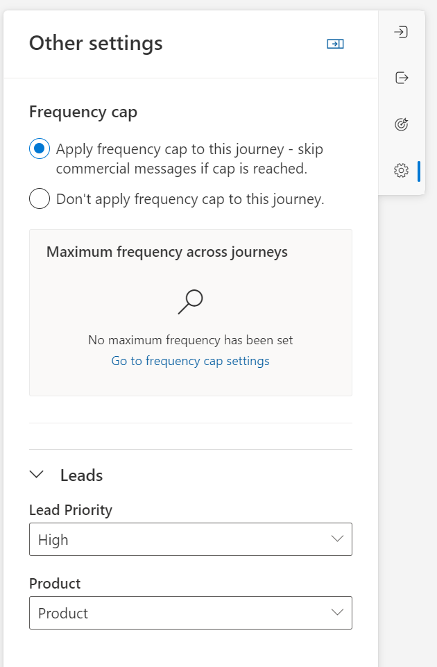
Task: Open the Lead Priority dropdown showing High
Action: (x=190, y=539)
